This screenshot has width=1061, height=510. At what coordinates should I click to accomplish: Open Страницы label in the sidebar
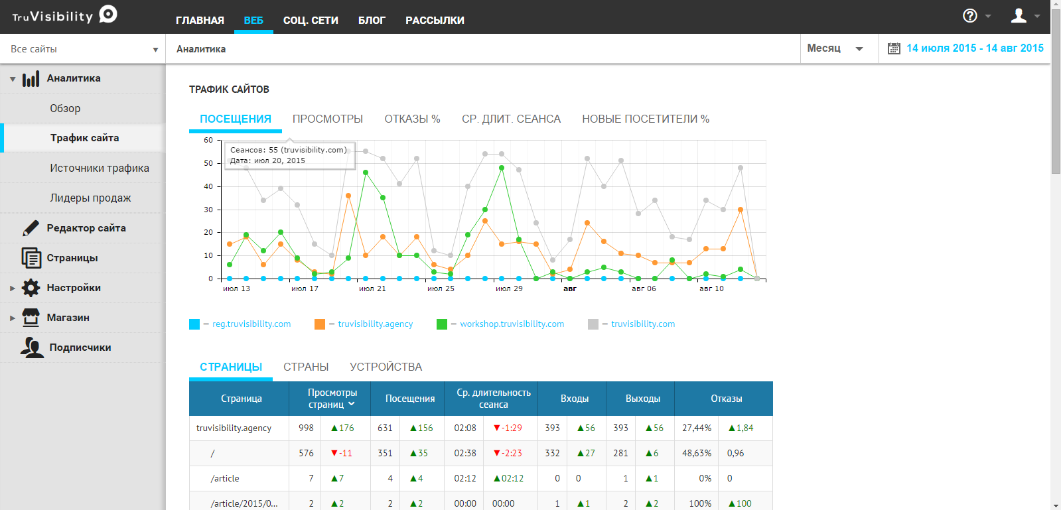(72, 258)
